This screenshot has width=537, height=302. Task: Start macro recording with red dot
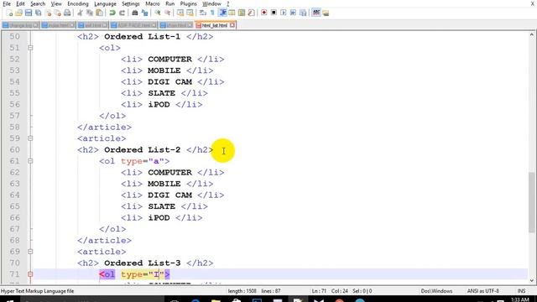click(264, 13)
